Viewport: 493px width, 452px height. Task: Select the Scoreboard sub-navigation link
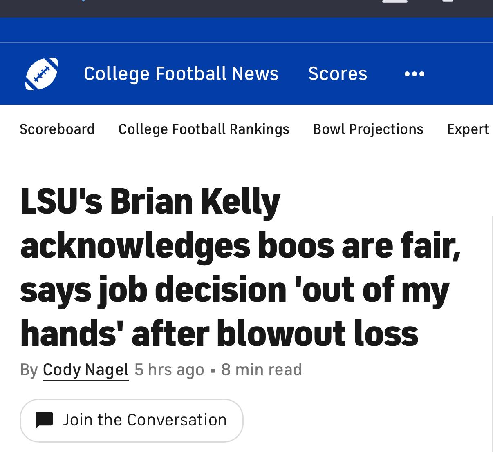pyautogui.click(x=57, y=129)
